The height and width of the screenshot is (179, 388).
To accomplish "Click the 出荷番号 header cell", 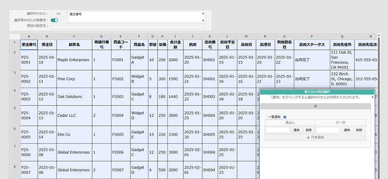I will coord(210,45).
